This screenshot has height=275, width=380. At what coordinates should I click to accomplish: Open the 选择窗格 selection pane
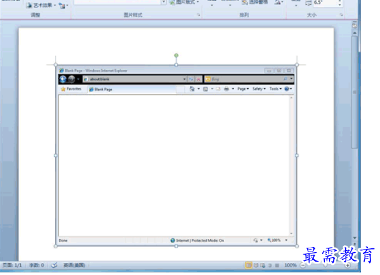[255, 2]
